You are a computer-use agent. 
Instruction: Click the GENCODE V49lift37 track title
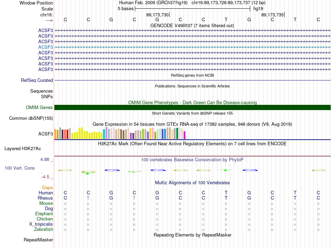tap(192, 25)
